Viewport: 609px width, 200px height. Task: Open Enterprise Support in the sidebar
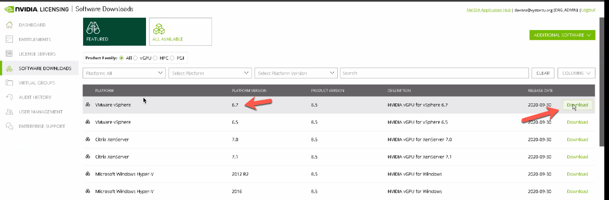(x=42, y=126)
